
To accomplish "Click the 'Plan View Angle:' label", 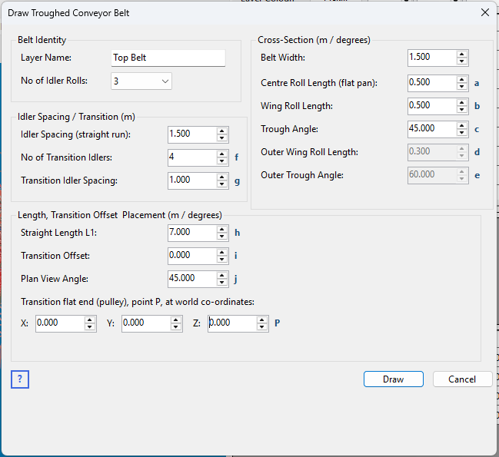I will click(x=55, y=279).
